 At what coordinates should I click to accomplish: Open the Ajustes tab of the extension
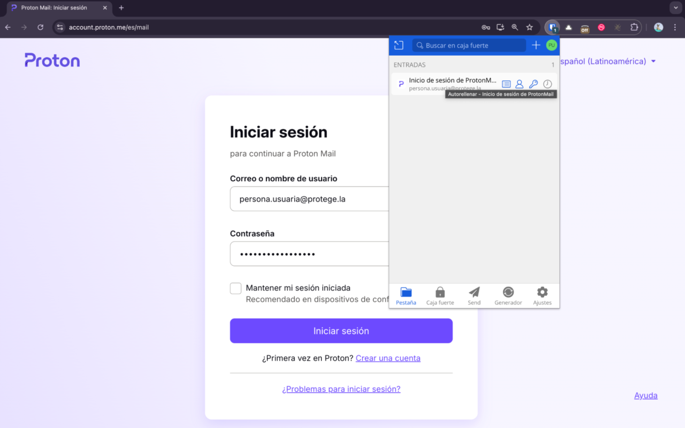pos(542,295)
